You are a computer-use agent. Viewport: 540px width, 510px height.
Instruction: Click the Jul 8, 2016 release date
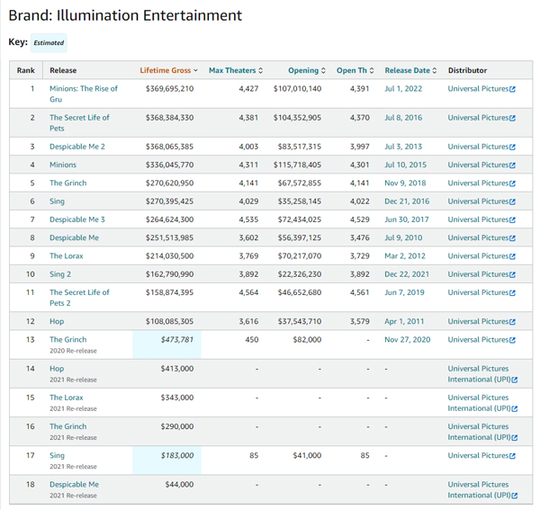[x=403, y=118]
